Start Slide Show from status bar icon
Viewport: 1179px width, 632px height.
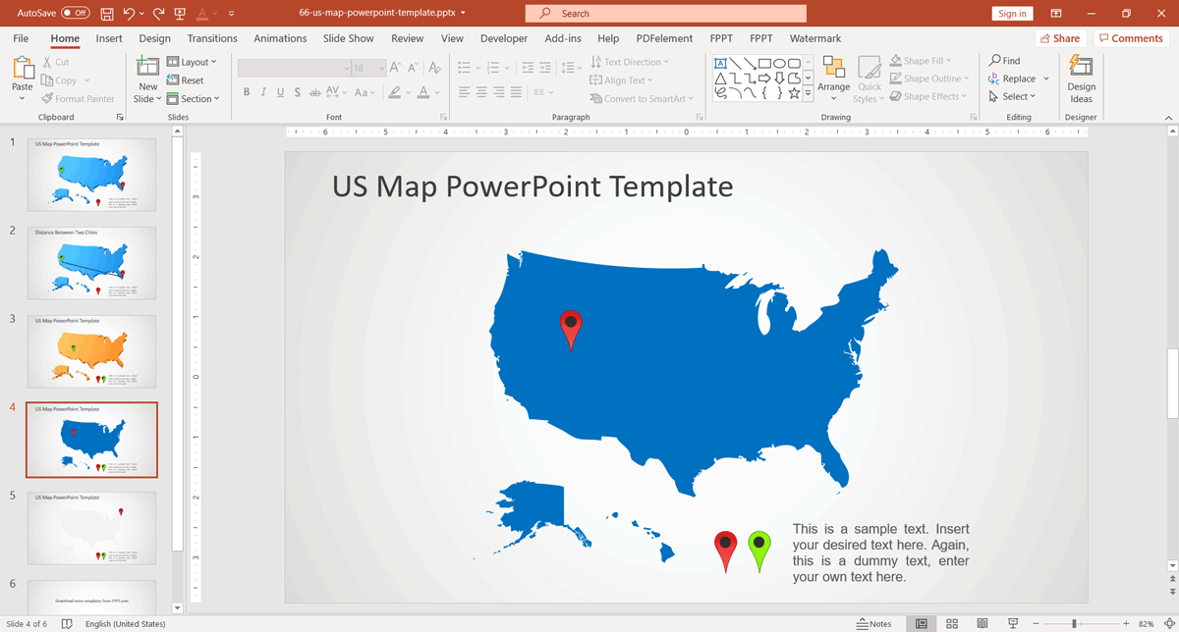(1012, 624)
